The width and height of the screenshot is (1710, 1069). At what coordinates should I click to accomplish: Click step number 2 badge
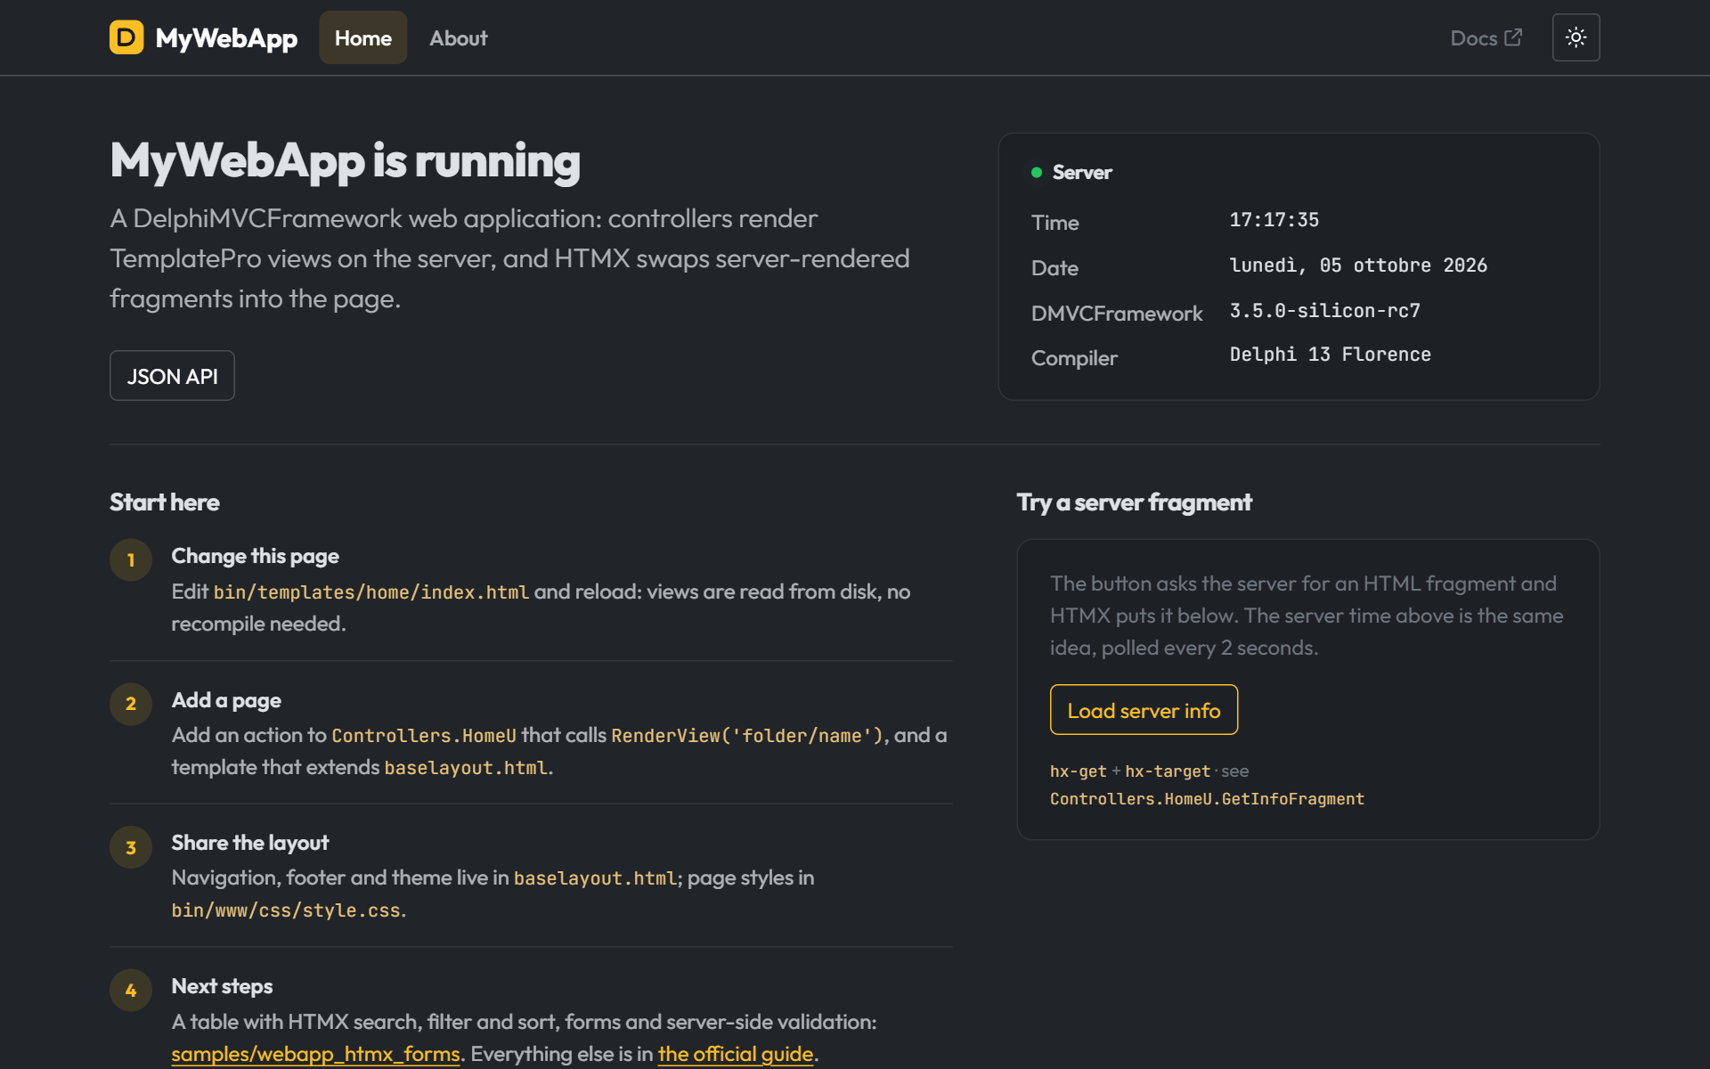tap(131, 704)
